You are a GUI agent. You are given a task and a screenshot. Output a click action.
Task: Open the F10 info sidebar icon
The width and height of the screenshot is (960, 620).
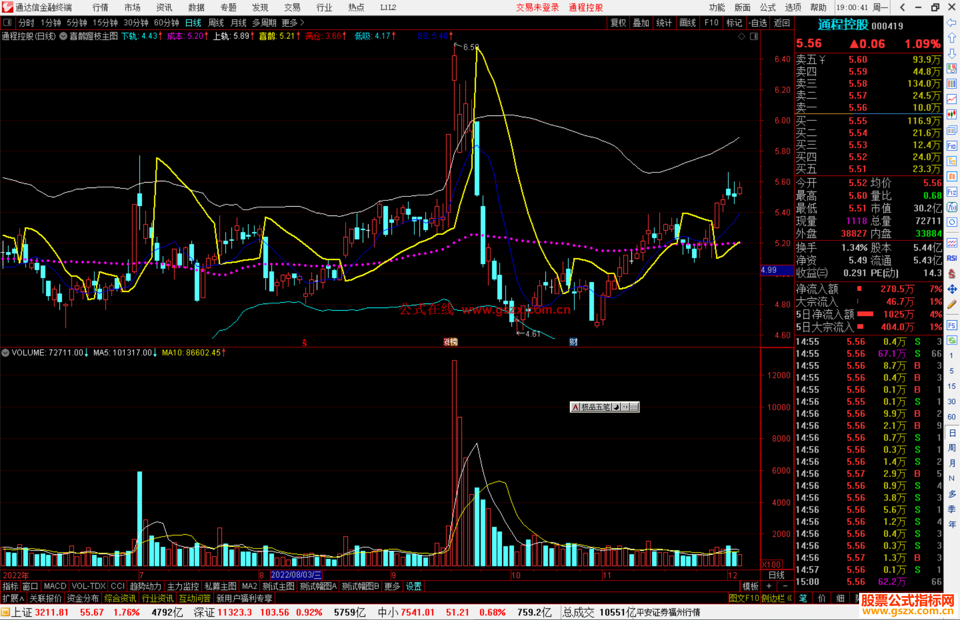click(952, 146)
